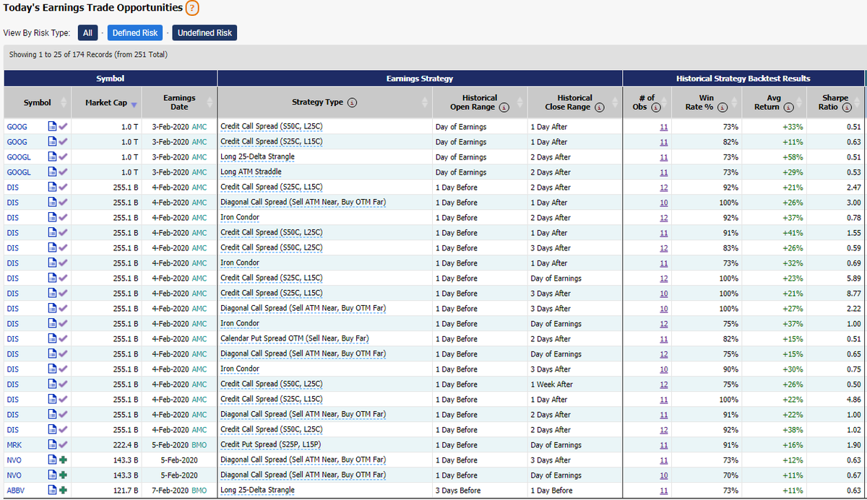Sort using Sharpe Ratio column arrows

(858, 102)
